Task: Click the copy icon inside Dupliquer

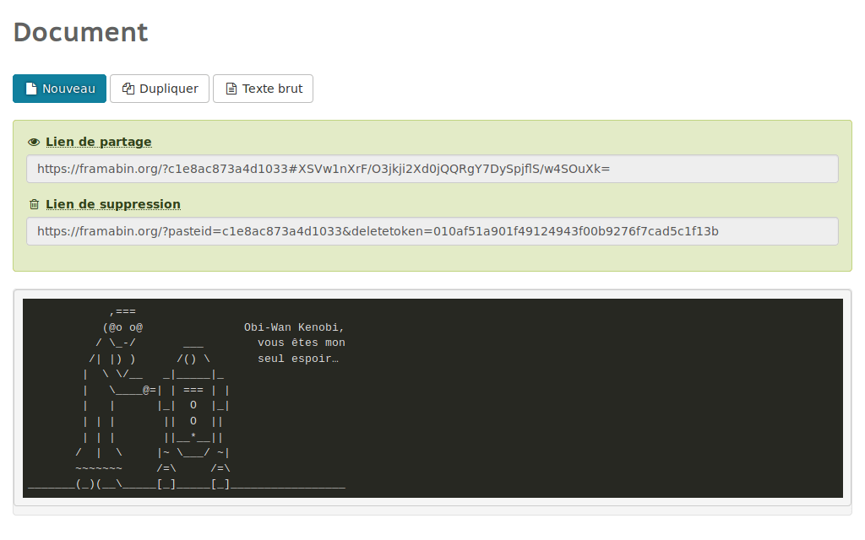Action: pos(128,89)
